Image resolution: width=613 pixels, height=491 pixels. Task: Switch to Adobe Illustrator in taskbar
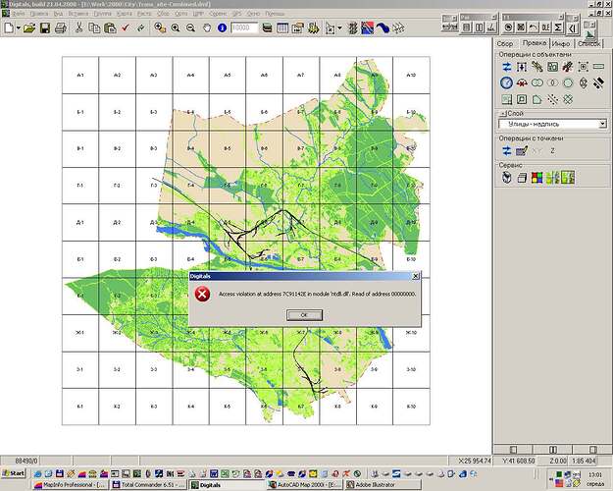point(383,485)
